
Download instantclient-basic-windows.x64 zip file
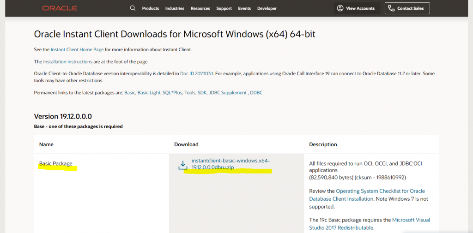click(230, 164)
